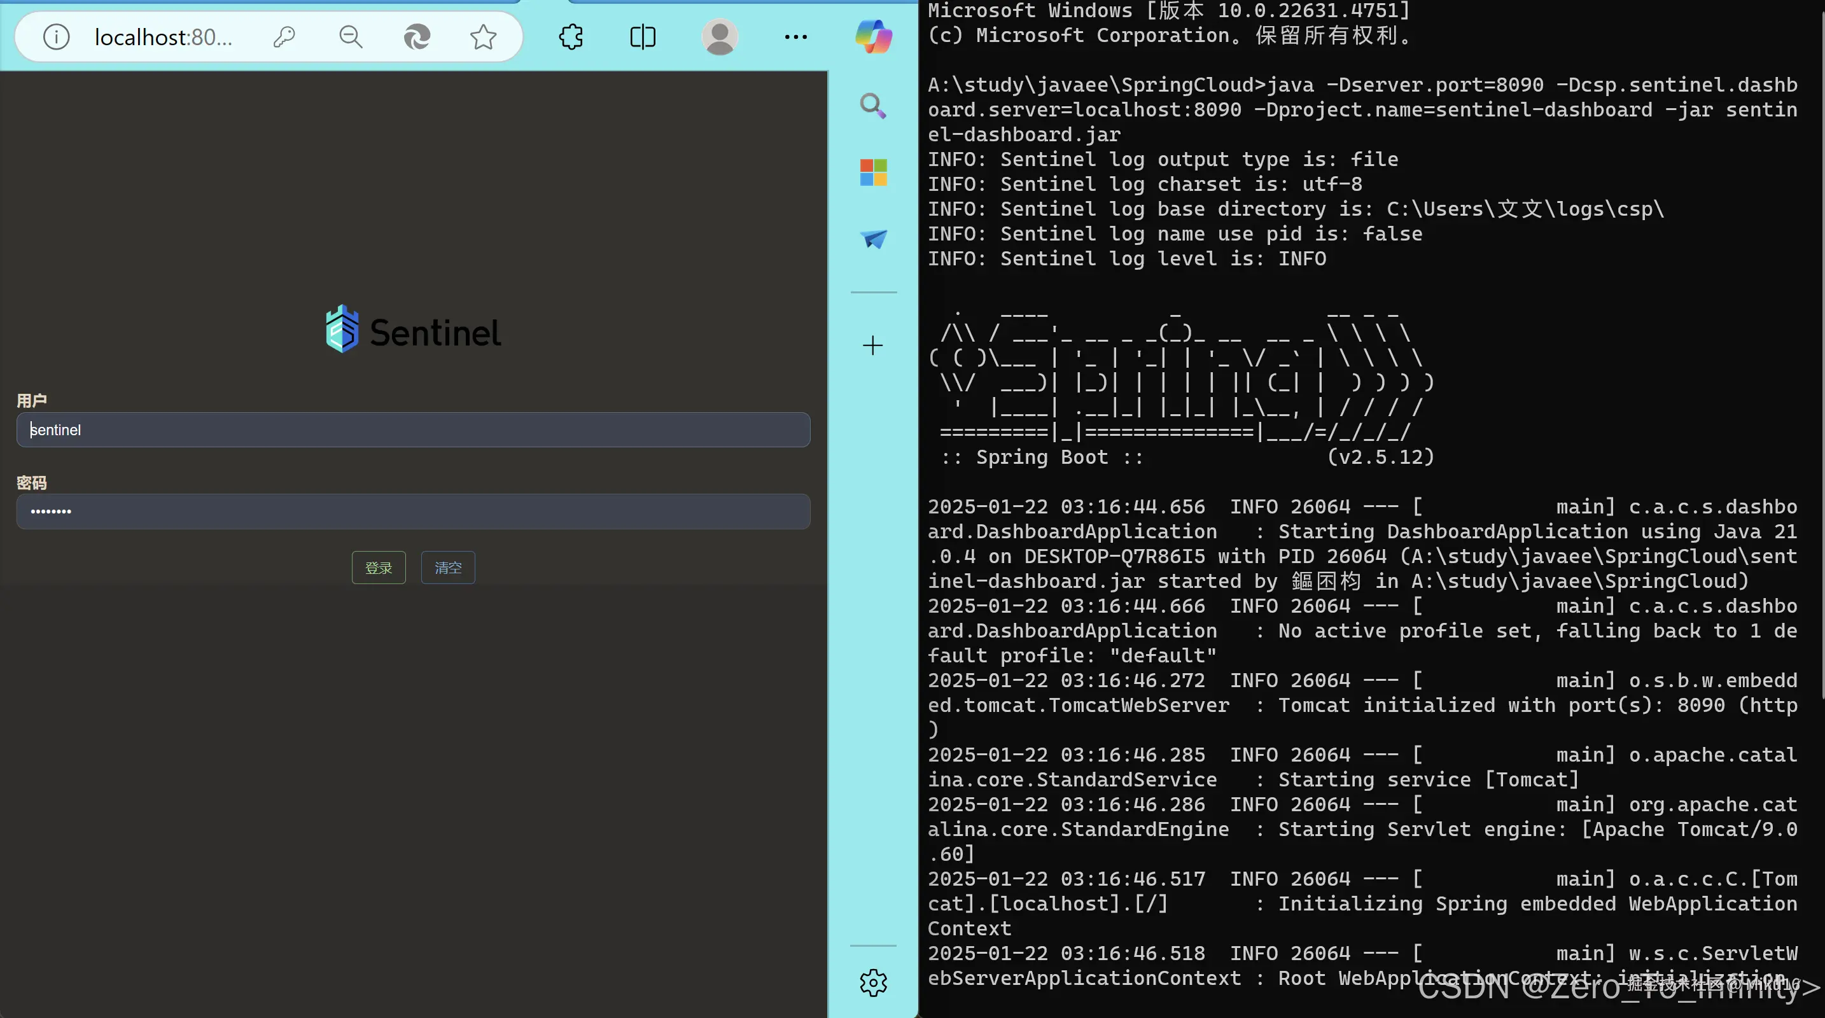Click the 用户 label
Viewport: 1825px width, 1018px height.
[x=32, y=401]
